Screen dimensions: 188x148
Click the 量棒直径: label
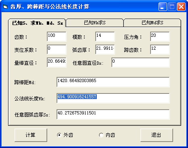click(25, 63)
